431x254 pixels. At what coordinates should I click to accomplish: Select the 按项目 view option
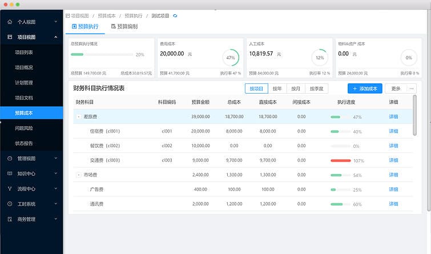pos(256,88)
